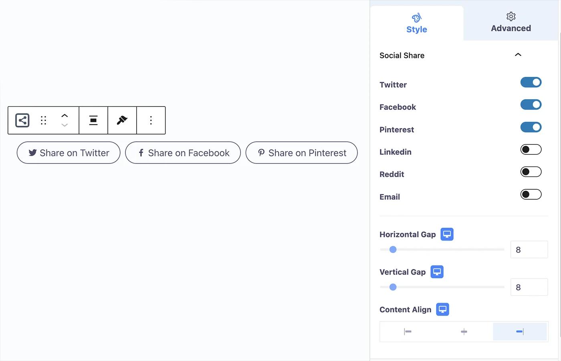561x361 pixels.
Task: Click the drag handle in the toolbar
Action: pos(43,120)
